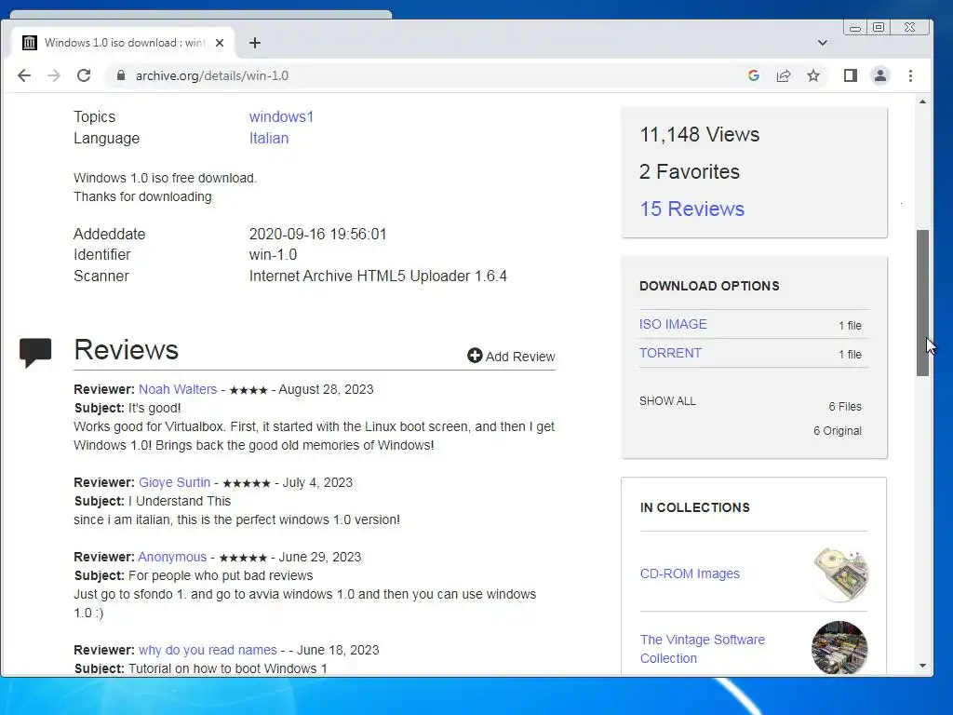Click the page scrollbar up arrow

[x=922, y=101]
